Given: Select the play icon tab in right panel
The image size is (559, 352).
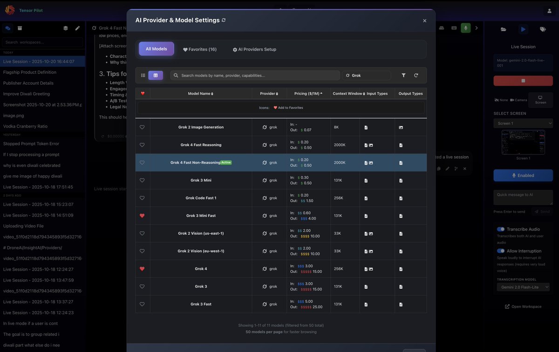Looking at the screenshot, I should pyautogui.click(x=523, y=29).
